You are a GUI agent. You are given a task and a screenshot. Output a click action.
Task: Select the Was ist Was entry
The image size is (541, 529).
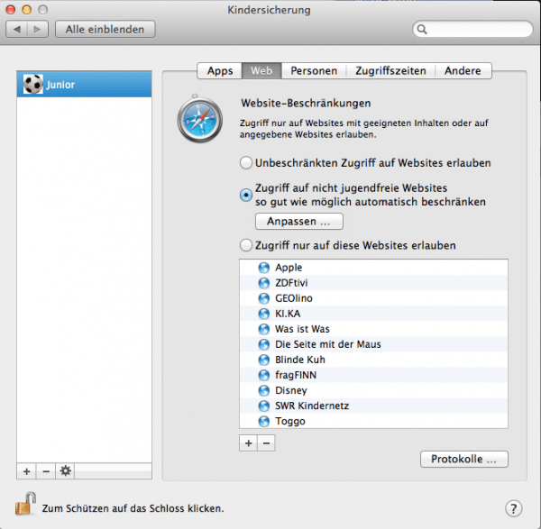tap(373, 329)
